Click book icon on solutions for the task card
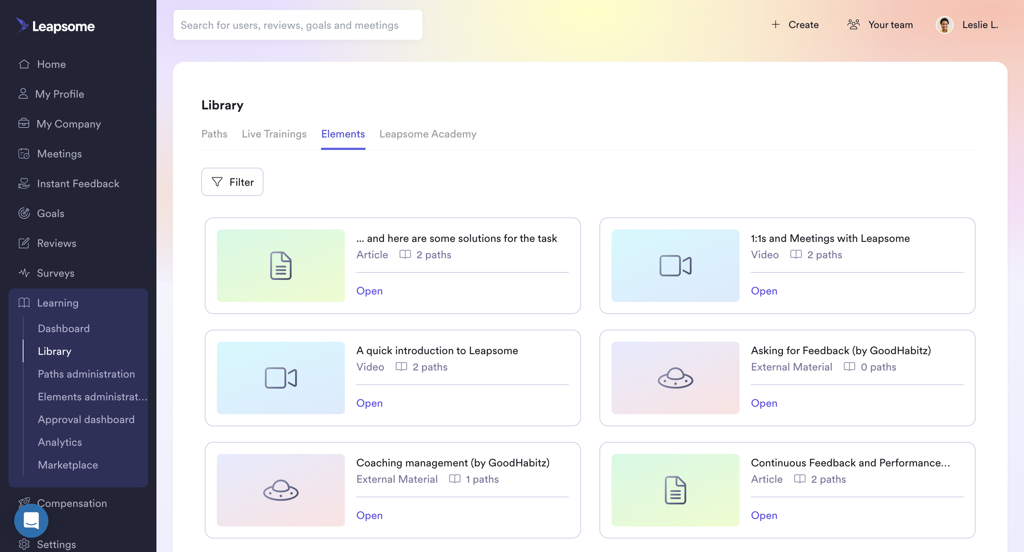1024x552 pixels. coord(405,254)
